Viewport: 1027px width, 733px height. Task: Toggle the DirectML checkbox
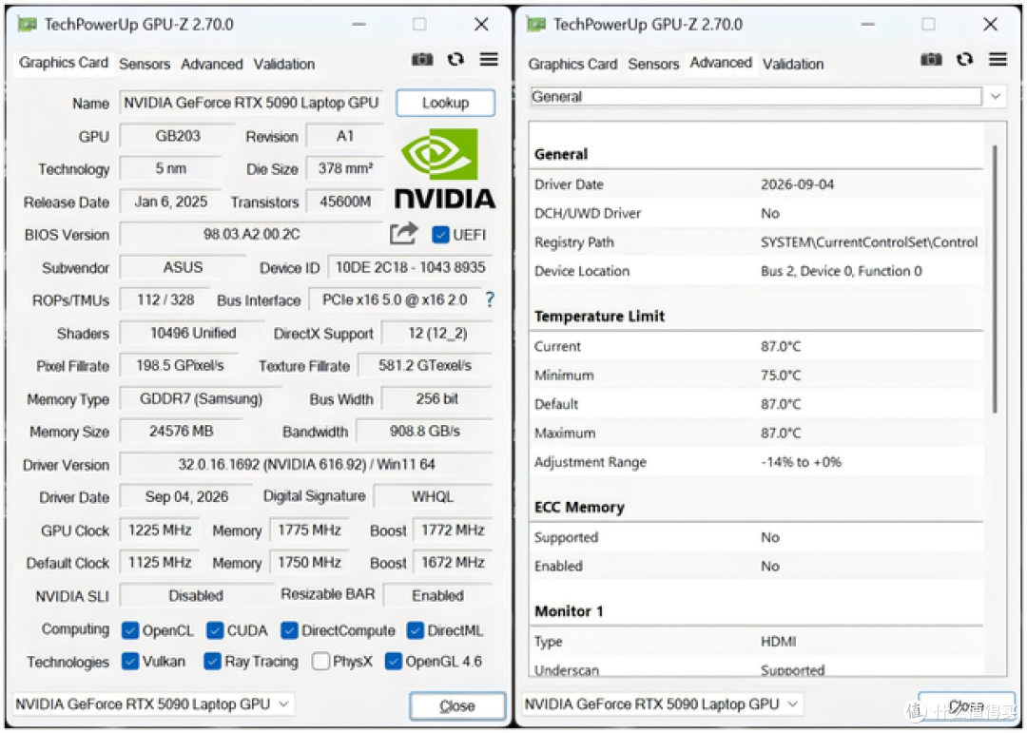pyautogui.click(x=416, y=630)
